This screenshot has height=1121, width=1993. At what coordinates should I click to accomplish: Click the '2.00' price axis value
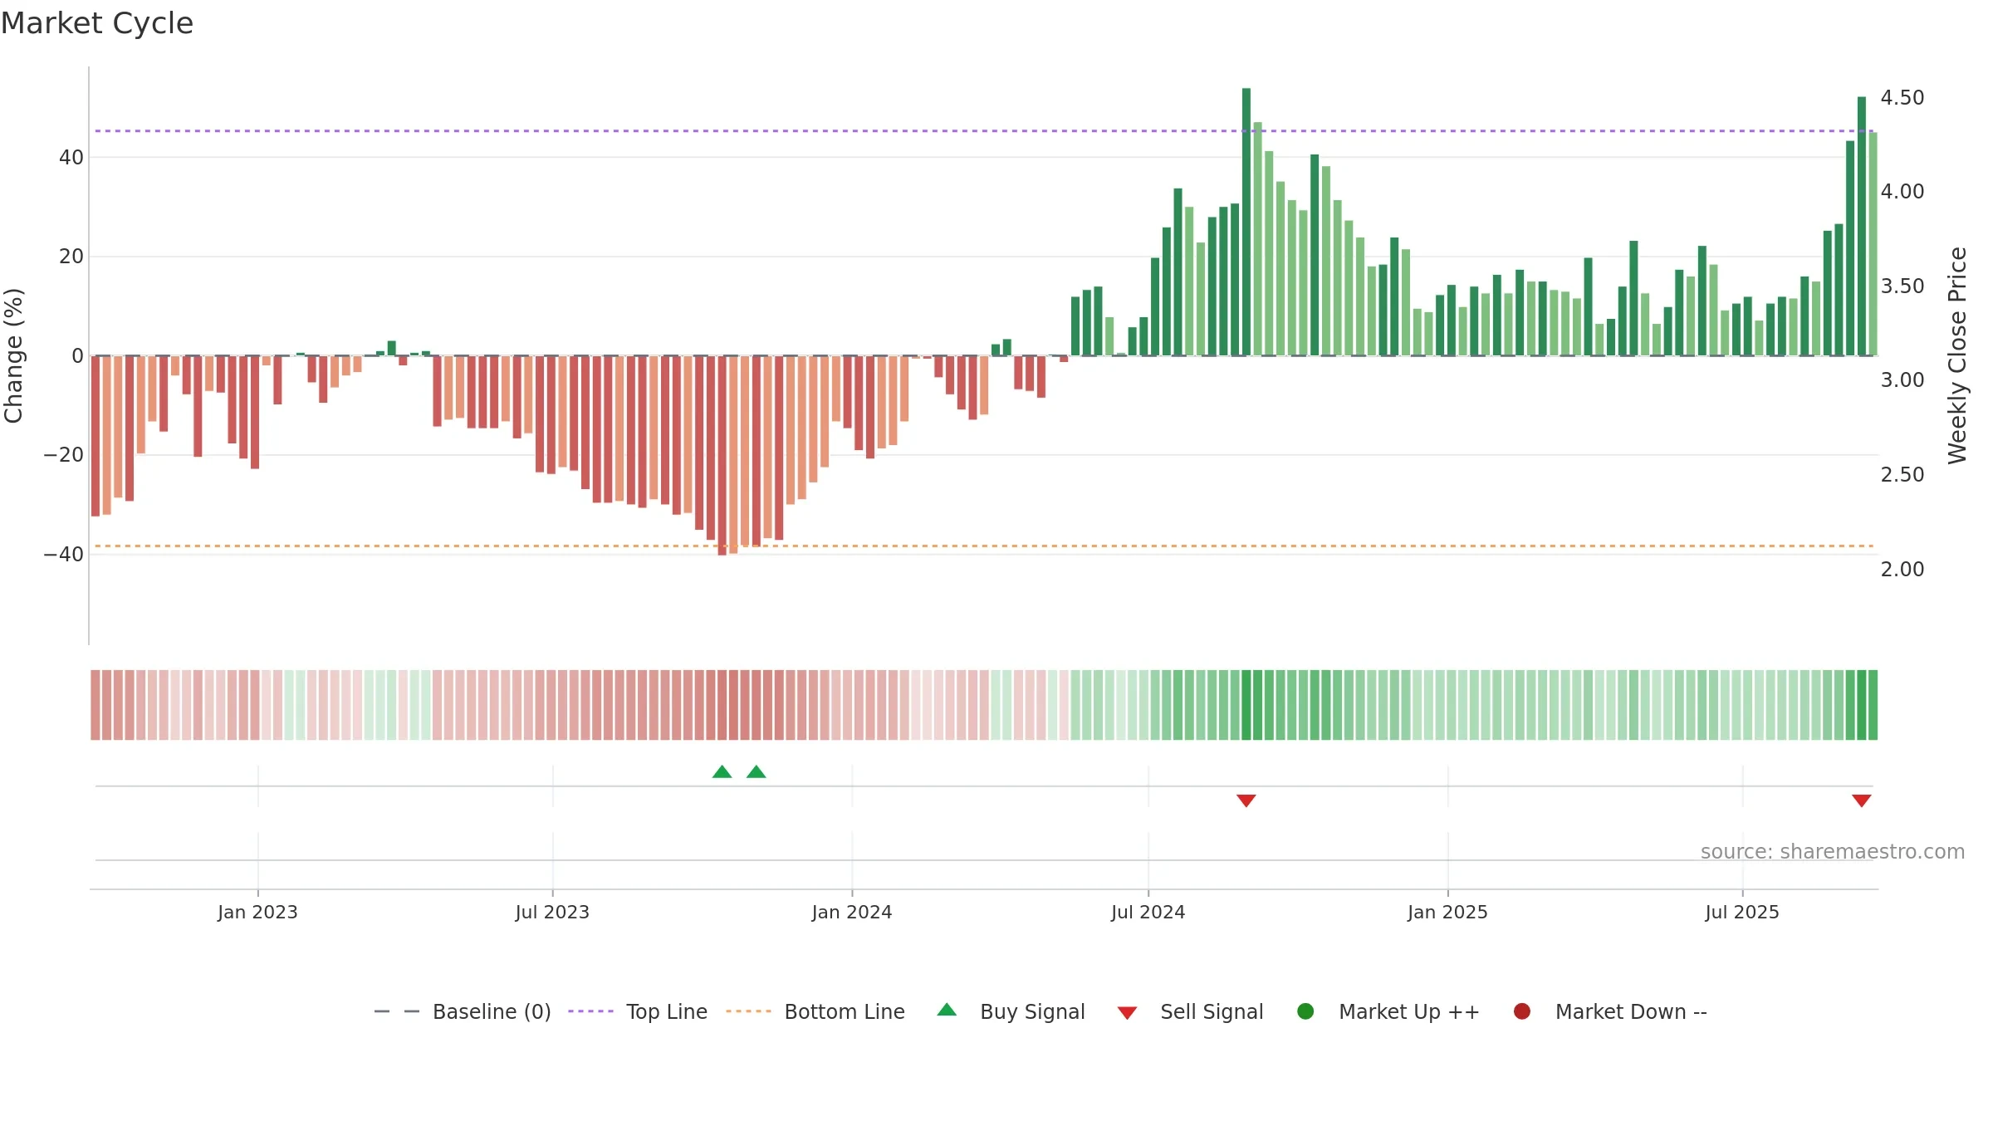[1902, 570]
